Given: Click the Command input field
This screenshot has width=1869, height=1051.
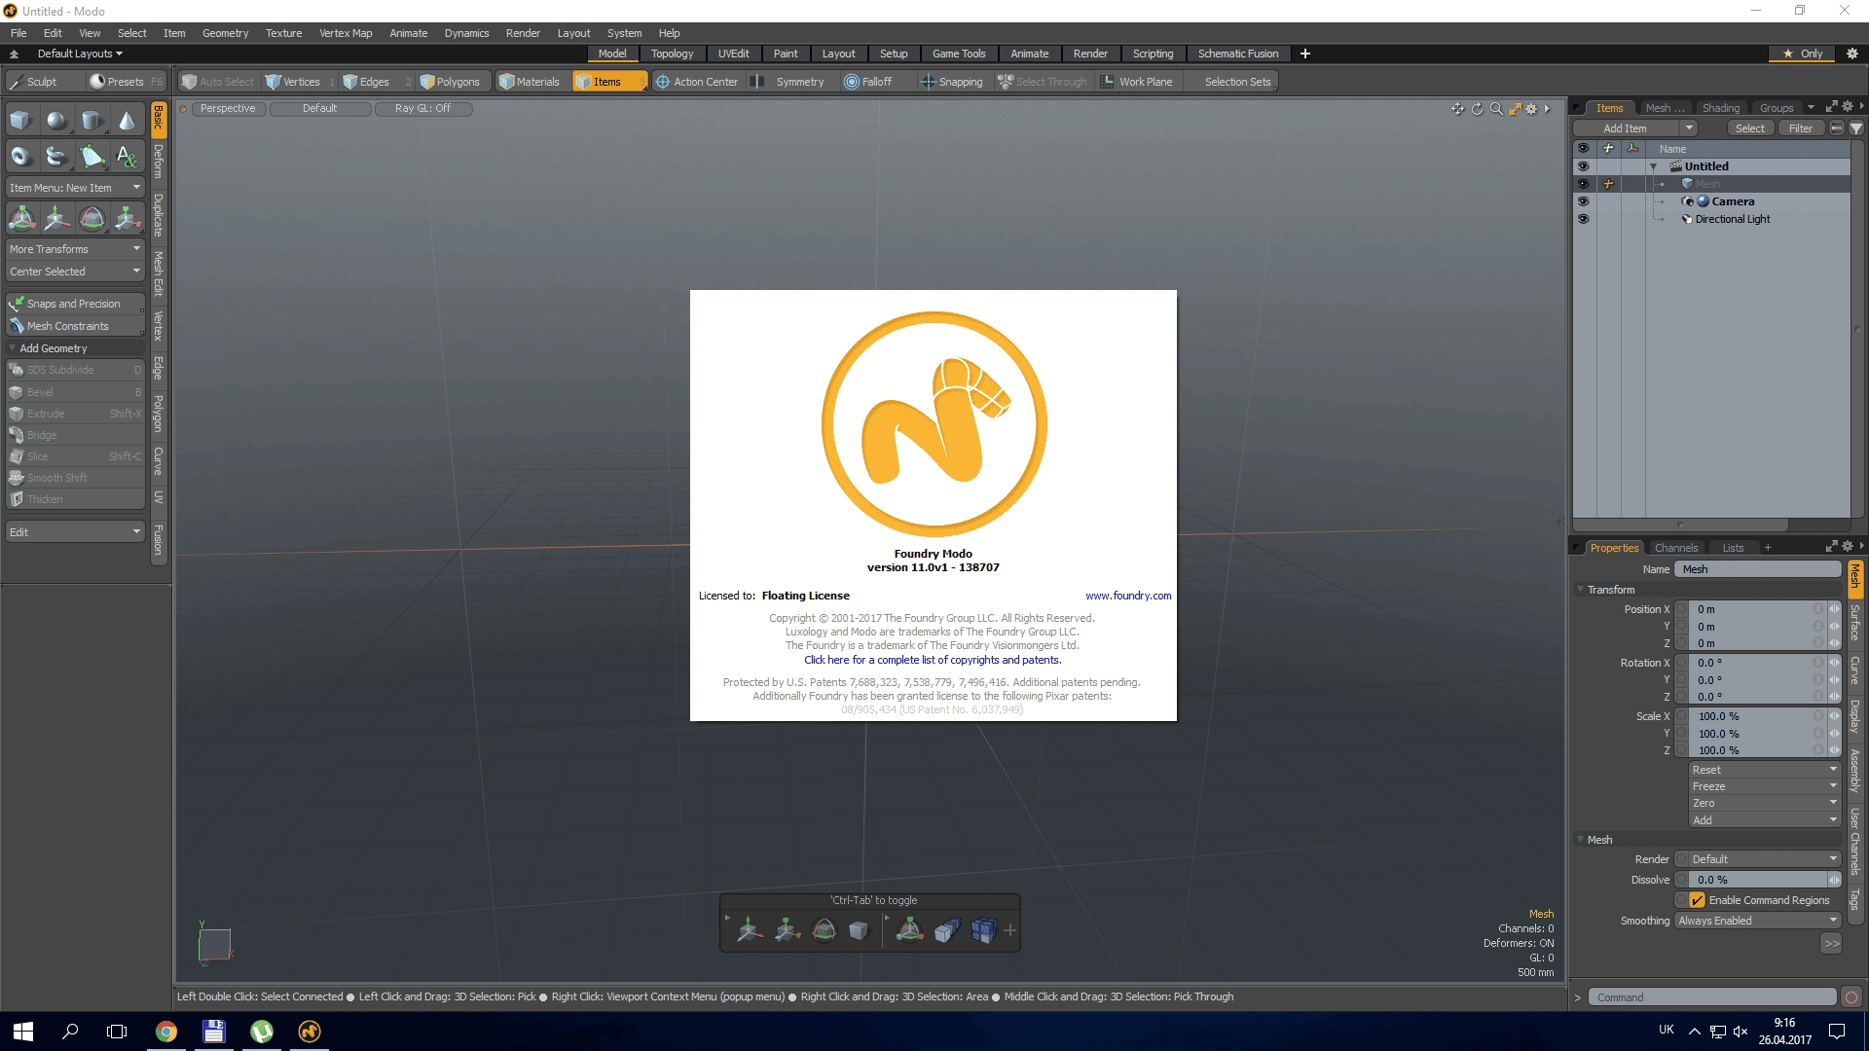Looking at the screenshot, I should click(x=1712, y=997).
